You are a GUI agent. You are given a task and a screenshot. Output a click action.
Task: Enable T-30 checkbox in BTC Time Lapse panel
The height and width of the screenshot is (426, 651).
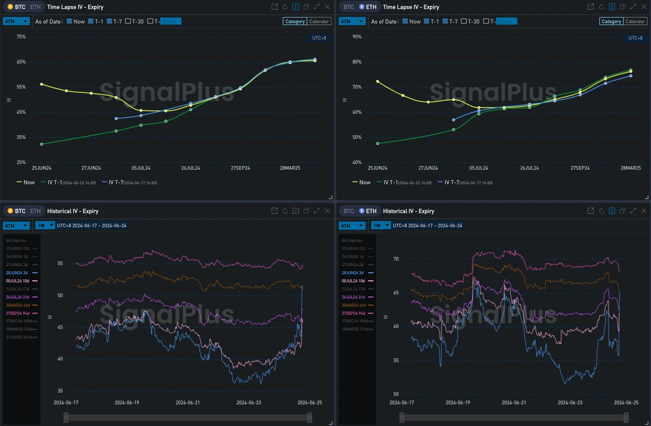(x=128, y=21)
